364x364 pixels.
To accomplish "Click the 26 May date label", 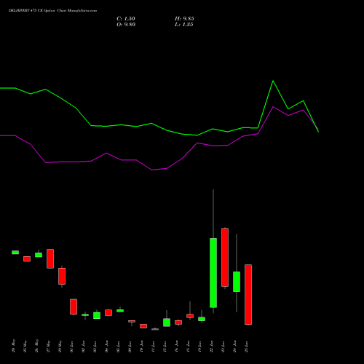I will (36, 346).
